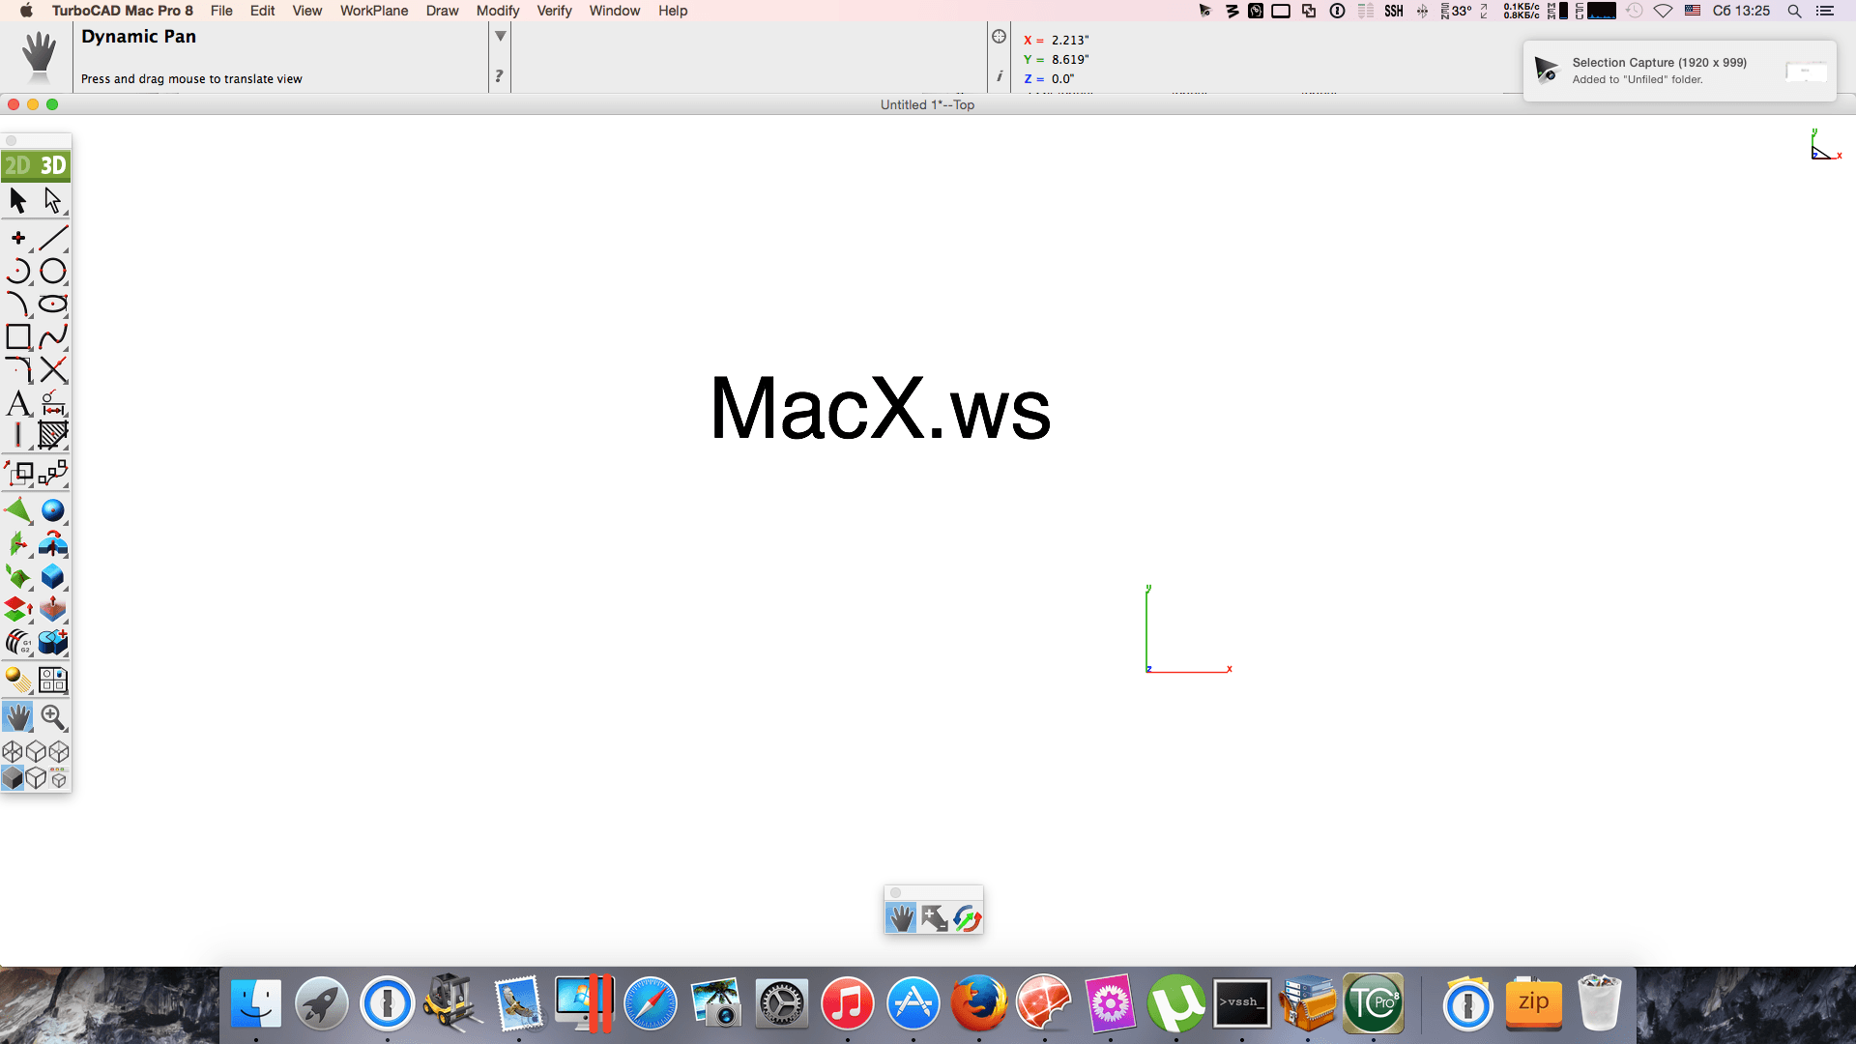Open the render window cube option
Screen dimensions: 1856x1044
click(59, 778)
